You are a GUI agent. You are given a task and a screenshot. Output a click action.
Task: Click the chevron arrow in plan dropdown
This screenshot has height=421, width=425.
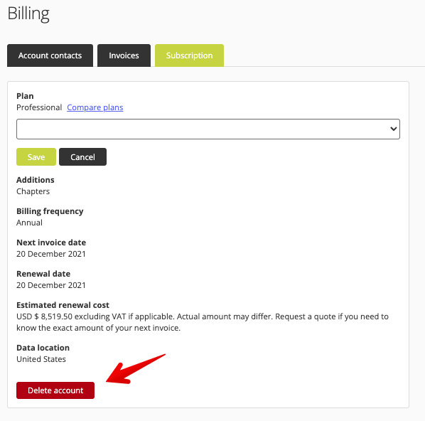pos(393,129)
